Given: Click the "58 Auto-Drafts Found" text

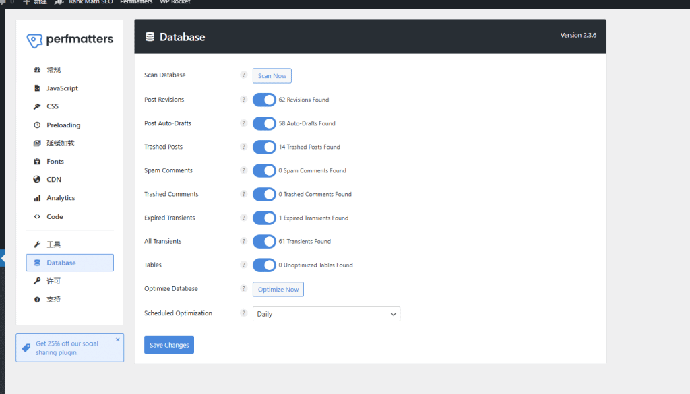Looking at the screenshot, I should tap(307, 123).
